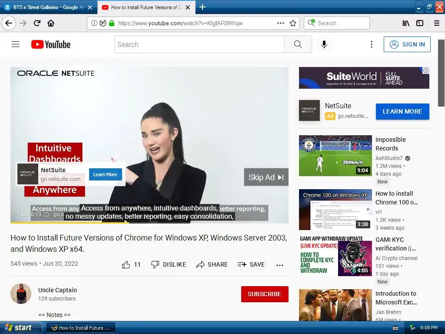Open the browser home page icon
This screenshot has height=334, width=445.
[x=51, y=23]
